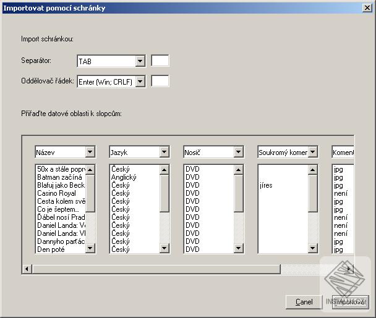Close the Importovat pomocí schránky dialog
Image resolution: width=376 pixels, height=318 pixels.
pyautogui.click(x=367, y=8)
